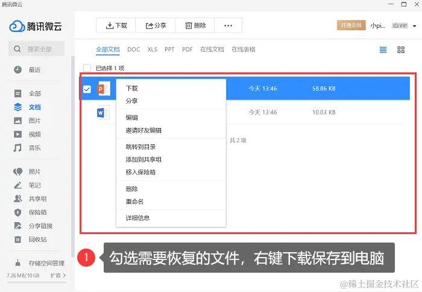
Task: Switch to grid view layout
Action: tap(401, 49)
